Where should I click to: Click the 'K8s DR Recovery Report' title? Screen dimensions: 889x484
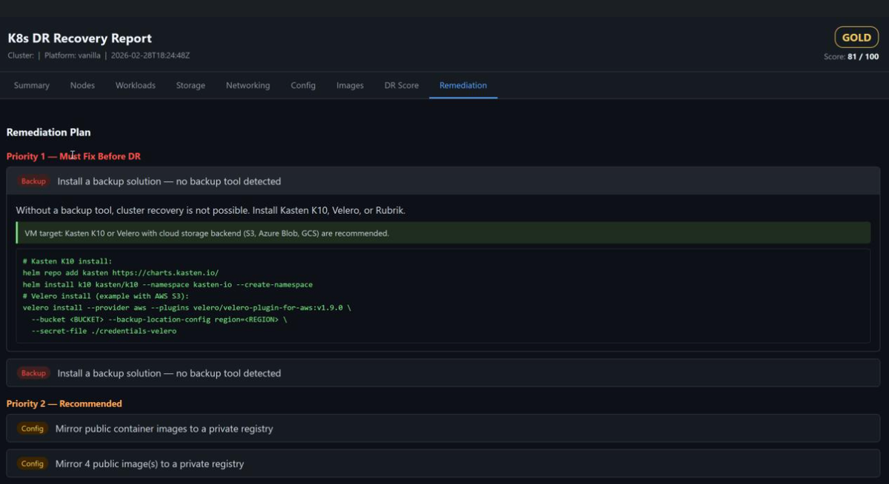coord(79,38)
